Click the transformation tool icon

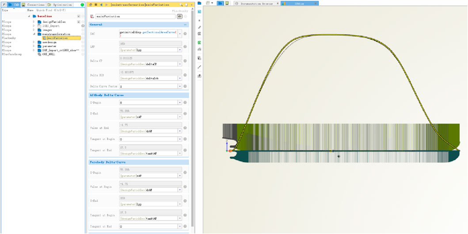199,58
